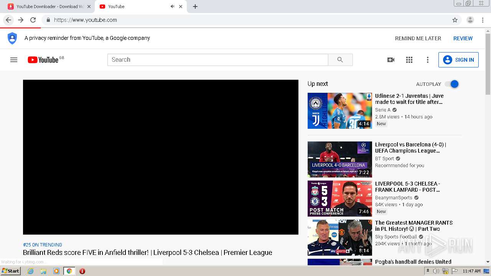Open Chrome profile avatar icon
Image resolution: width=491 pixels, height=276 pixels.
pos(470,20)
